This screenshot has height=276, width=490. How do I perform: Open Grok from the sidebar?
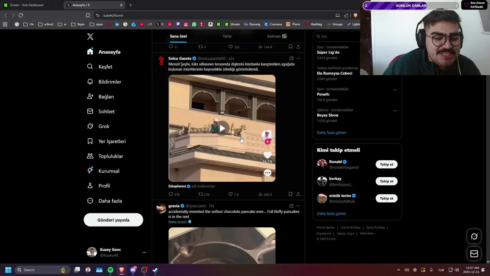98,126
